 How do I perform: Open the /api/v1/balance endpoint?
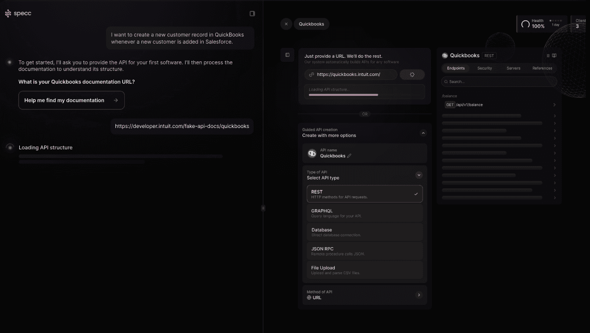499,105
